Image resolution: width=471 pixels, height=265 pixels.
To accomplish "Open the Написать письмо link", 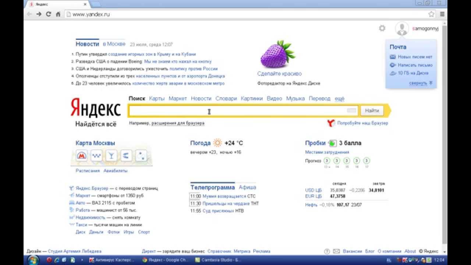I will 415,65.
